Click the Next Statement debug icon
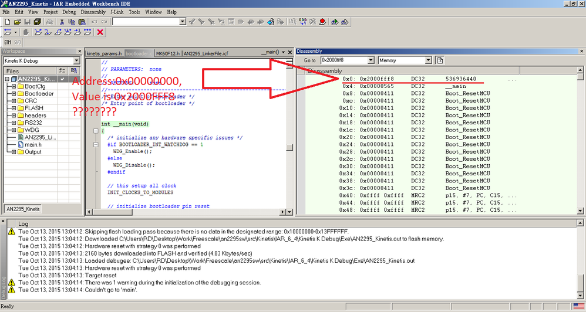 click(x=68, y=32)
